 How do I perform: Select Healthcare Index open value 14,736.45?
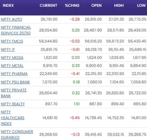point(93,118)
